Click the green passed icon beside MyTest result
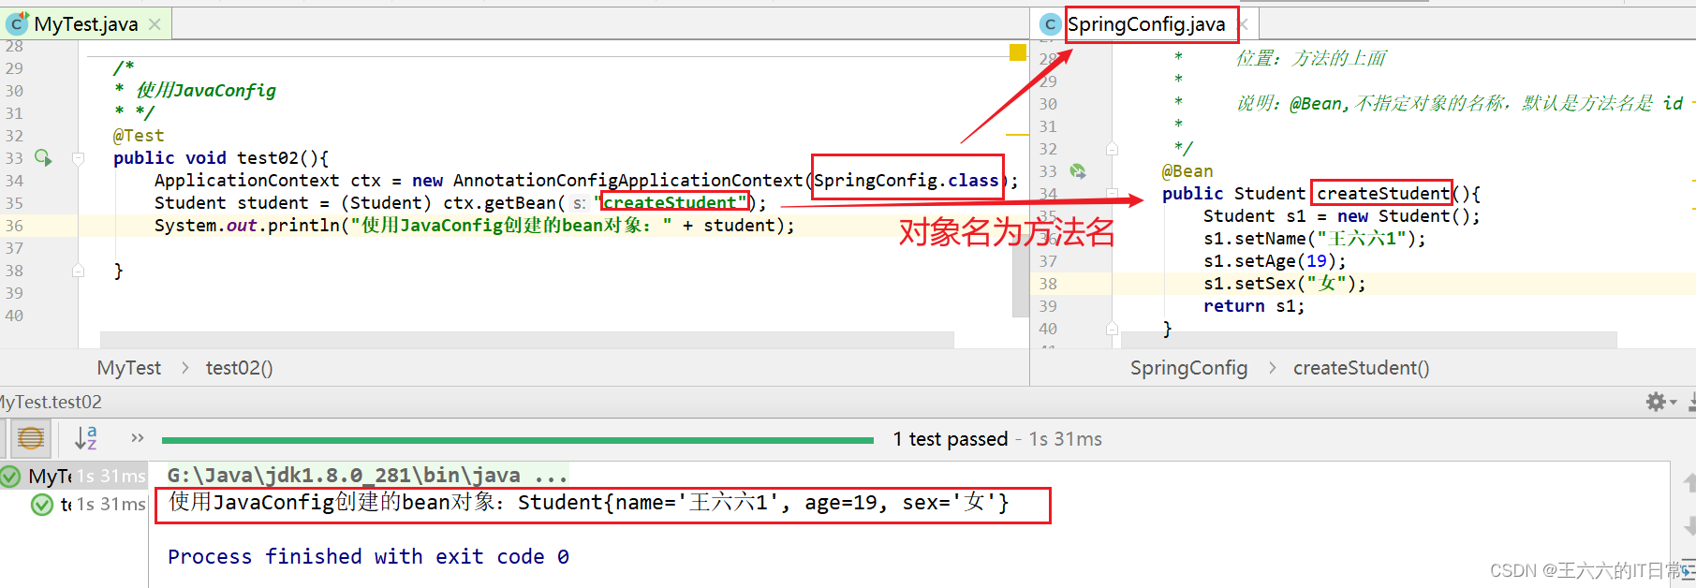This screenshot has height=588, width=1696. (x=10, y=477)
